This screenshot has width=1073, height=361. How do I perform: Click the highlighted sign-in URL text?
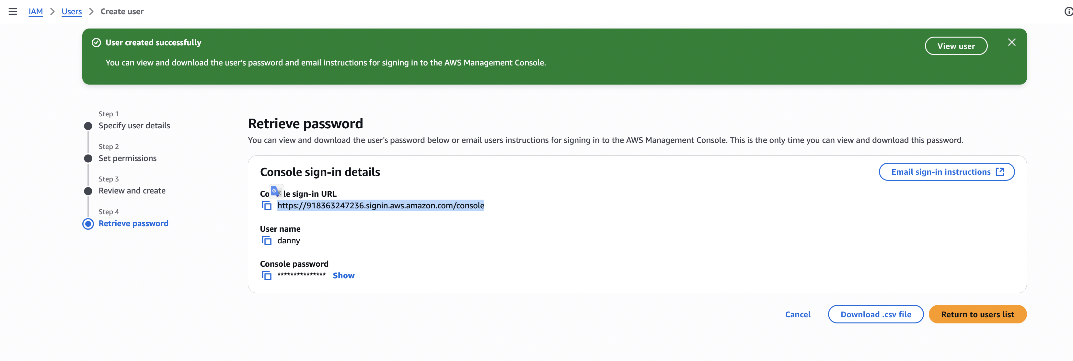[x=380, y=205]
